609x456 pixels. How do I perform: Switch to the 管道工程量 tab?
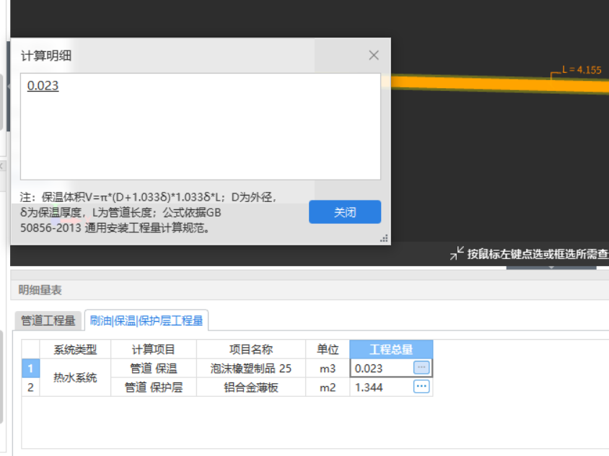point(48,320)
